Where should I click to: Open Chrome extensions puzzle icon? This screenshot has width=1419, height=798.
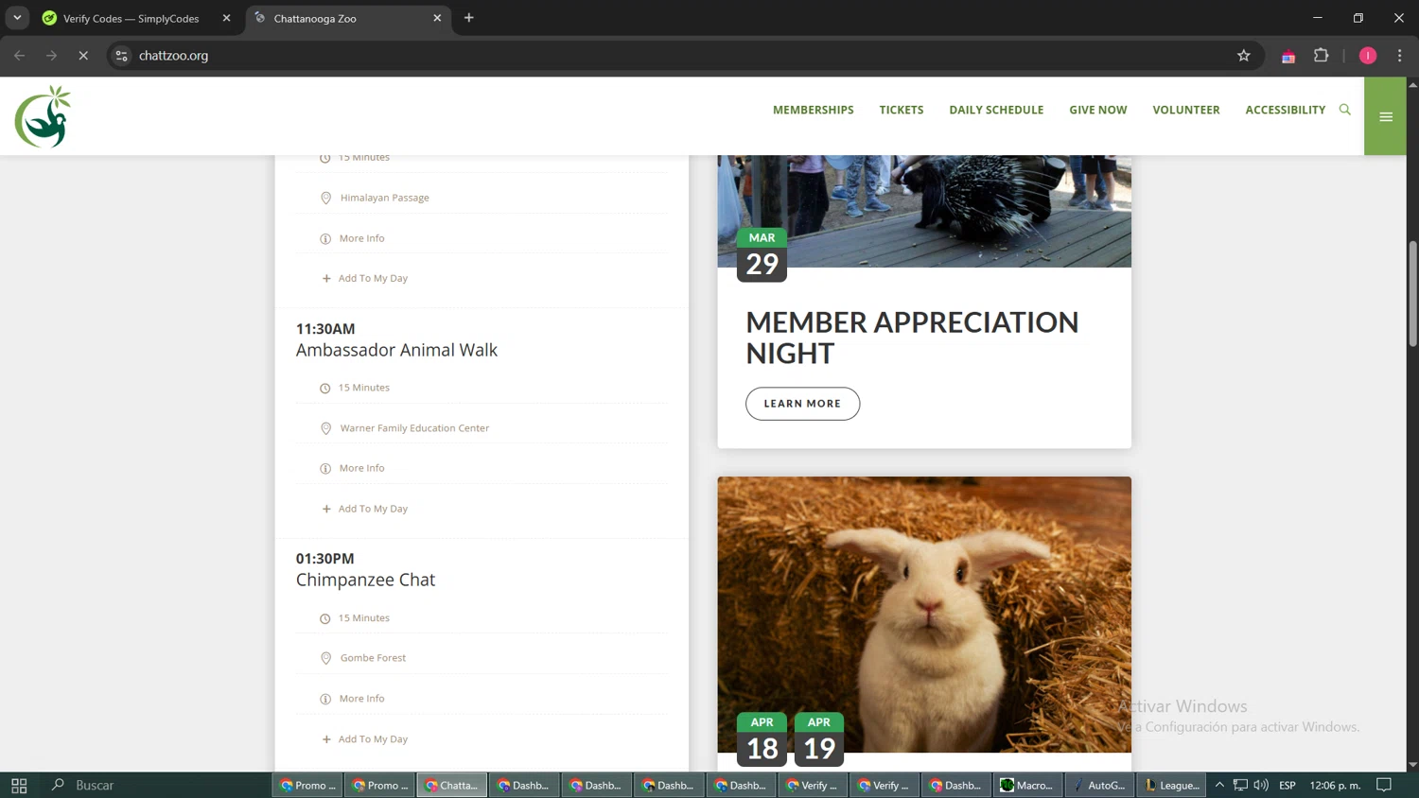tap(1321, 56)
